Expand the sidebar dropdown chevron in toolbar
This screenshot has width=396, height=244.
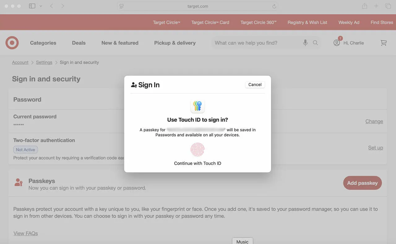coord(41,6)
